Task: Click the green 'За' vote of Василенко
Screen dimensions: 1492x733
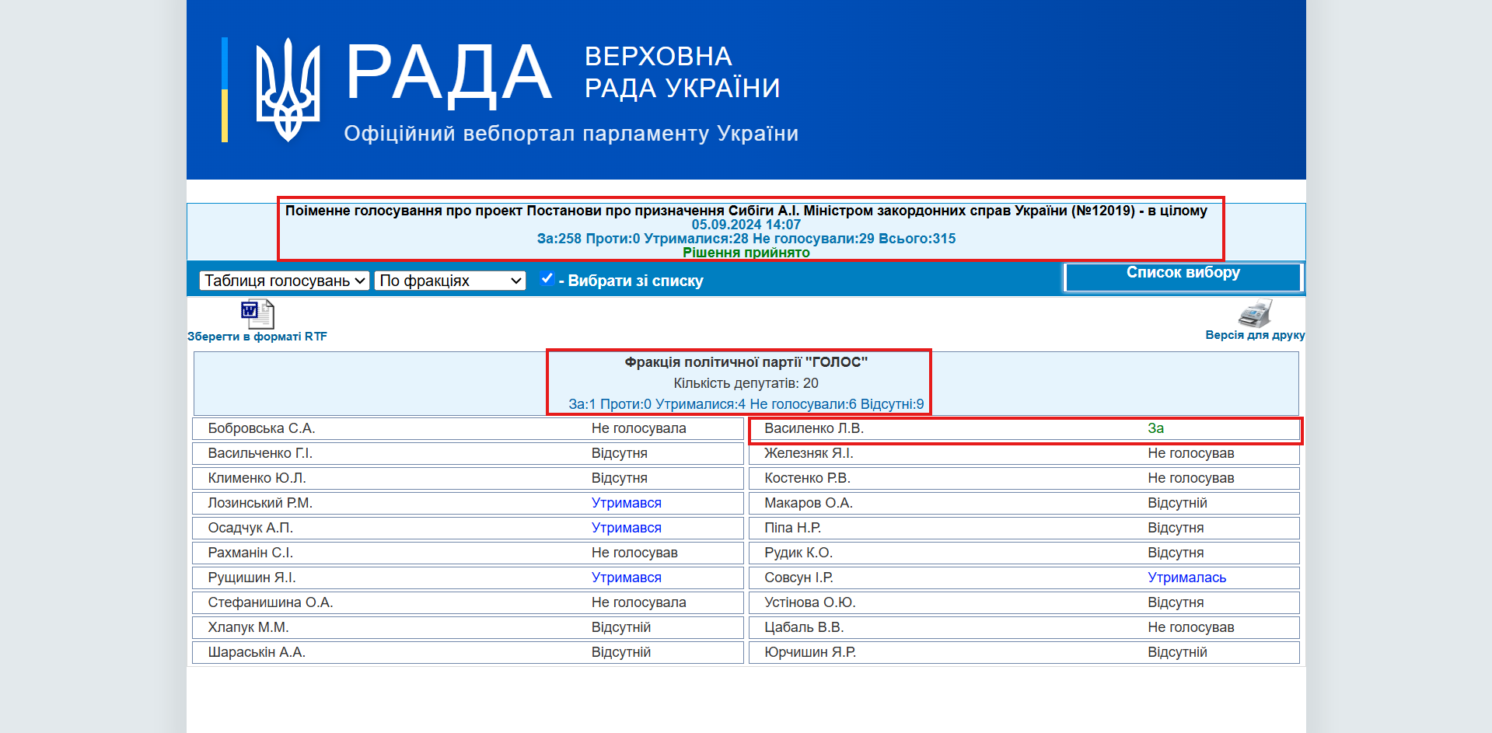Action: tap(1156, 428)
